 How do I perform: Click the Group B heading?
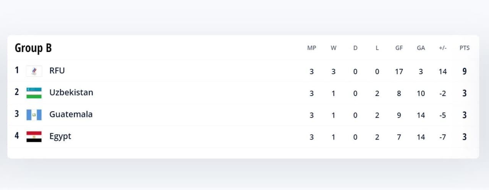pyautogui.click(x=33, y=48)
